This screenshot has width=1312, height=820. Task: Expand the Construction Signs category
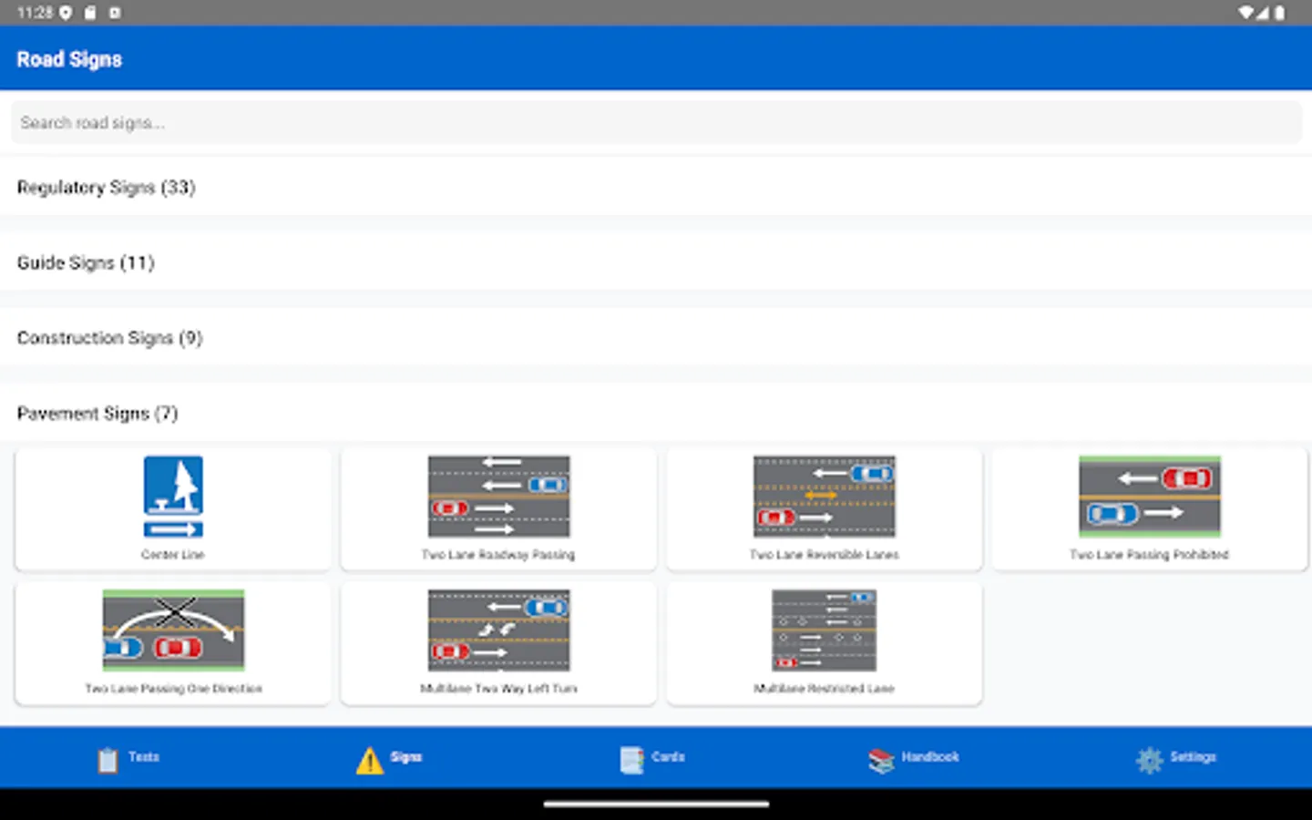coord(109,338)
